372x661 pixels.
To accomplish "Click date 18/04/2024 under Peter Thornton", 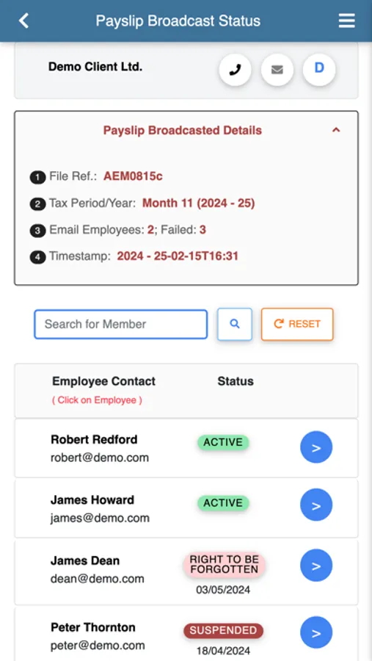I will [x=223, y=651].
